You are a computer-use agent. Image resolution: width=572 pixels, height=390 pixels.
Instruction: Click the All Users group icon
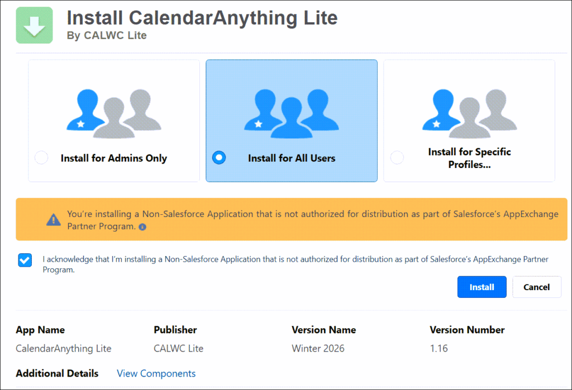coord(292,113)
